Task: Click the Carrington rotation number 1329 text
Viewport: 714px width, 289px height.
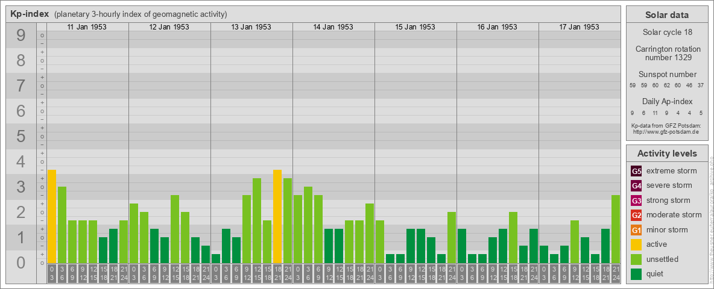Action: click(667, 53)
